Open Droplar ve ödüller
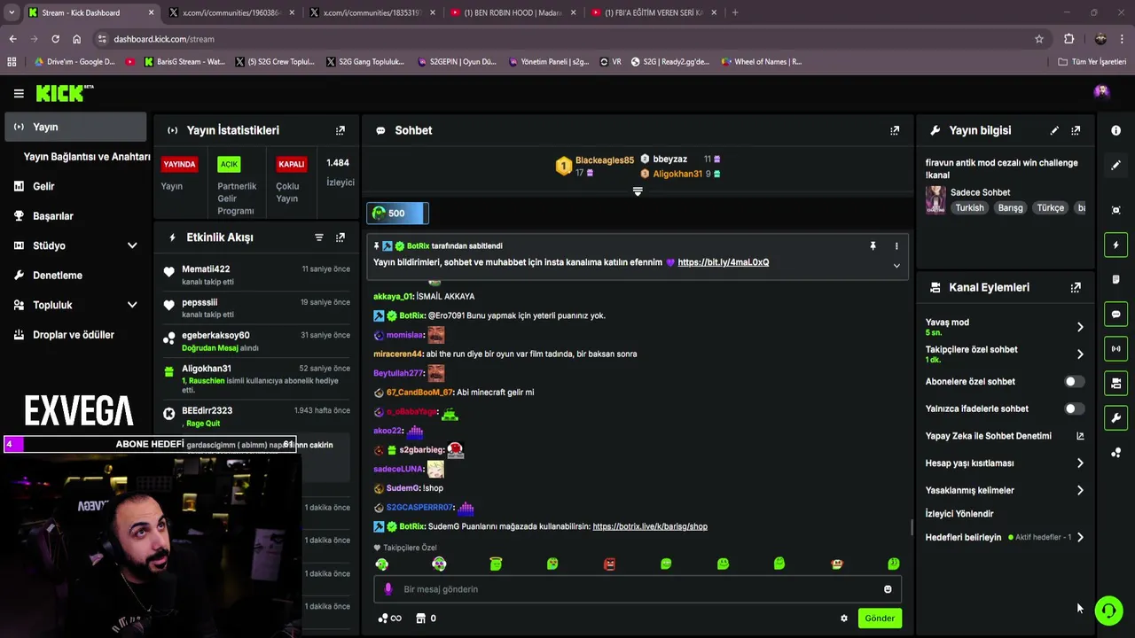Image resolution: width=1135 pixels, height=638 pixels. point(74,335)
